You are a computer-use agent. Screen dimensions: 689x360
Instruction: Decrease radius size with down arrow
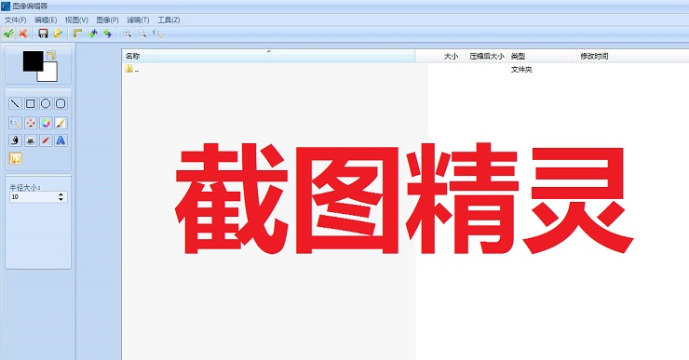(61, 200)
